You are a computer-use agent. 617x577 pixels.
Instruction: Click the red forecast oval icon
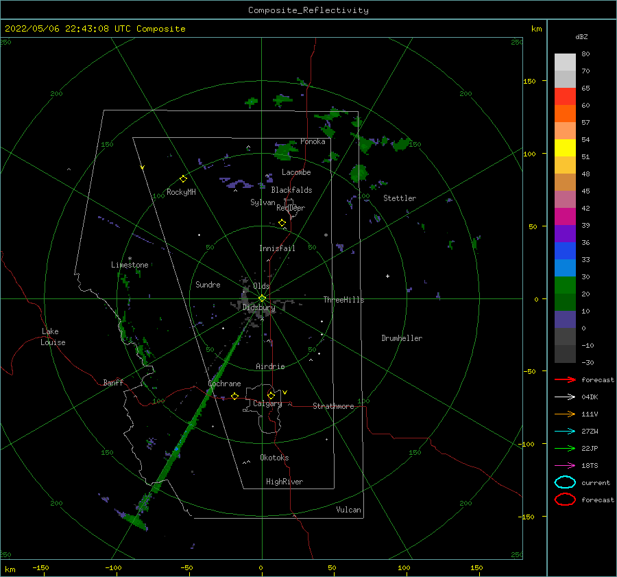pyautogui.click(x=565, y=499)
